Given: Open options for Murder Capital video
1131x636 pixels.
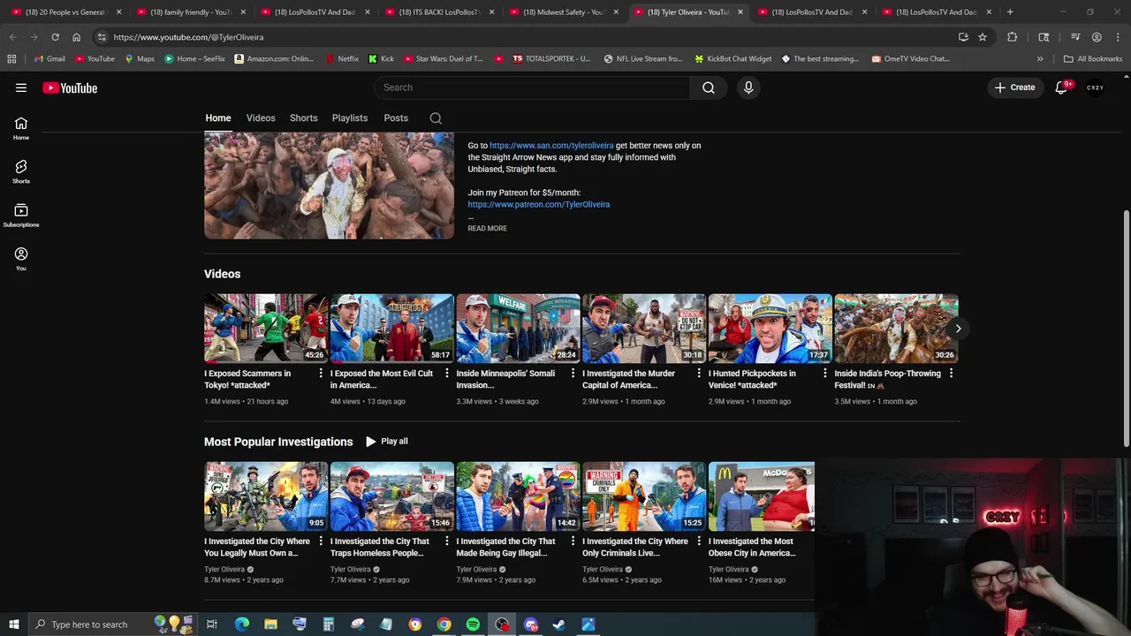Looking at the screenshot, I should click(699, 374).
